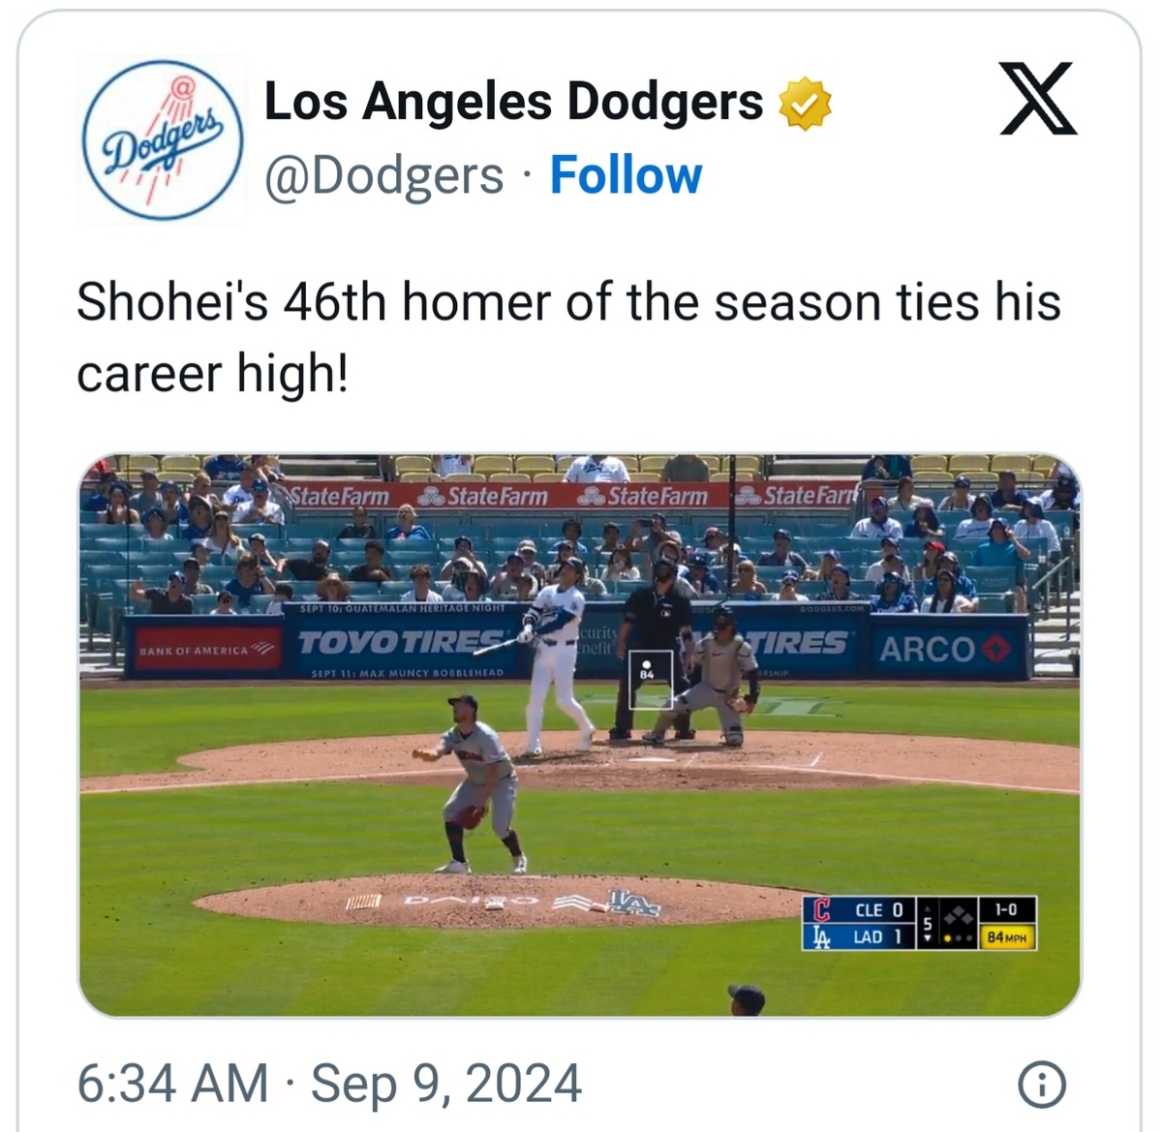Image resolution: width=1162 pixels, height=1132 pixels.
Task: Click the gold verified badge
Action: click(806, 103)
